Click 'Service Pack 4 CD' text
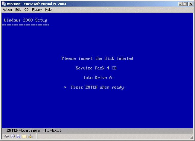Screen dimensions: 195x141 [96, 68]
